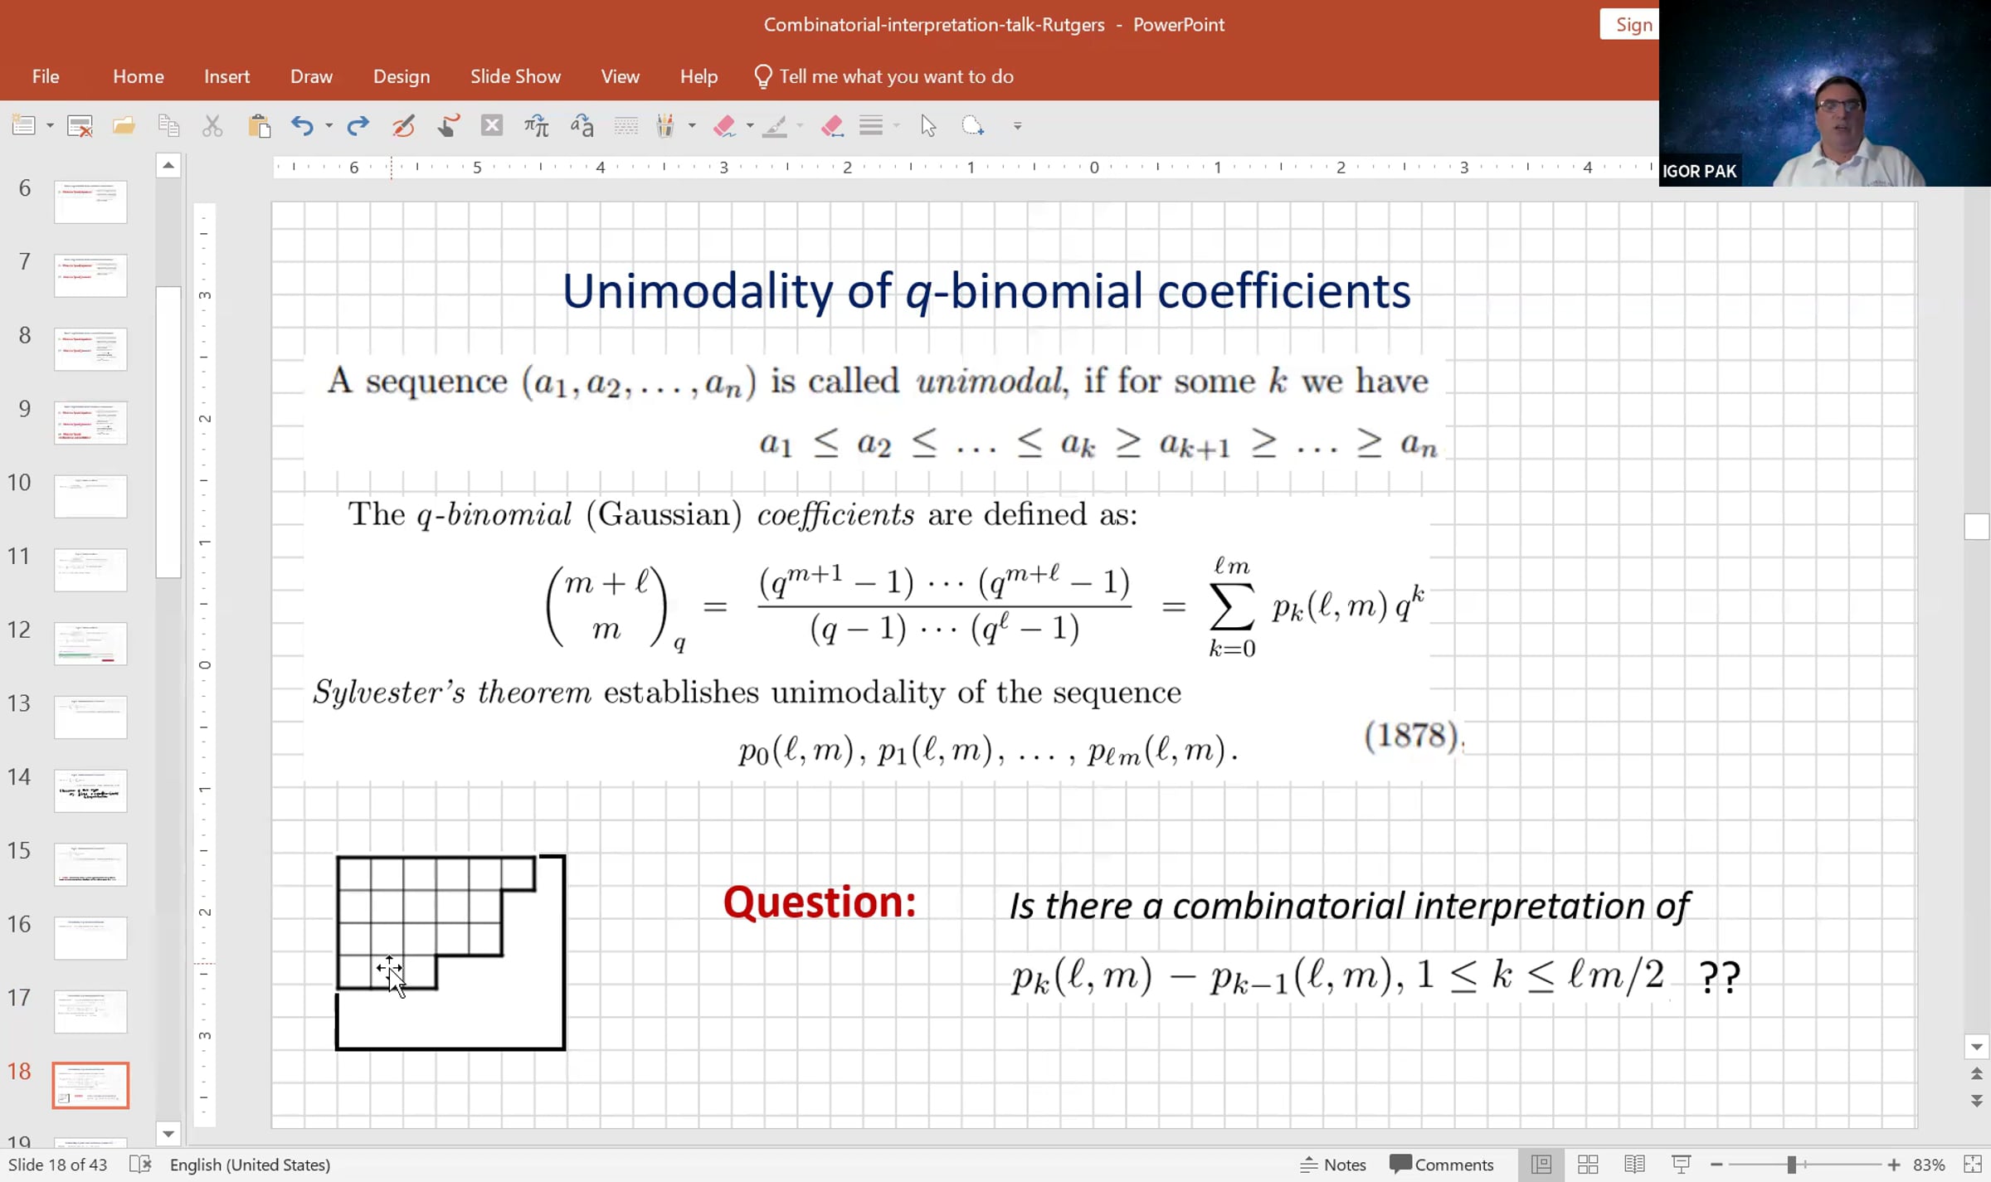Click the Ink to Math pi icon
This screenshot has height=1182, width=1991.
tap(537, 126)
